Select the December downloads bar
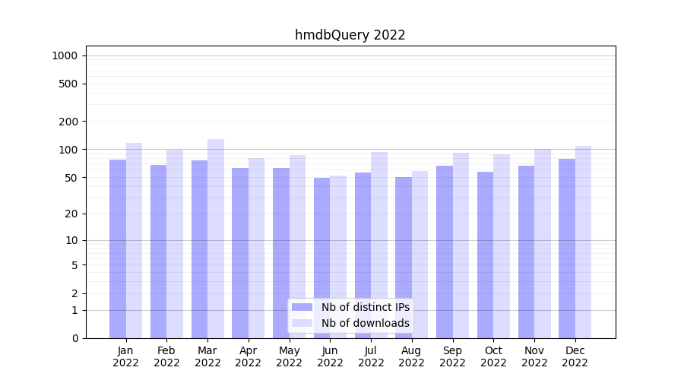The width and height of the screenshot is (684, 380). point(583,242)
